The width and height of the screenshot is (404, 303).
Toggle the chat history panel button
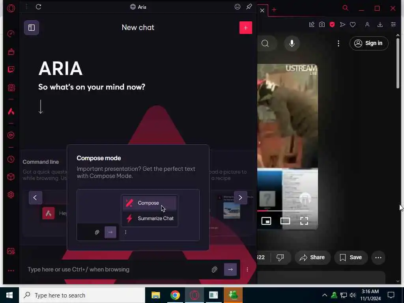[32, 28]
